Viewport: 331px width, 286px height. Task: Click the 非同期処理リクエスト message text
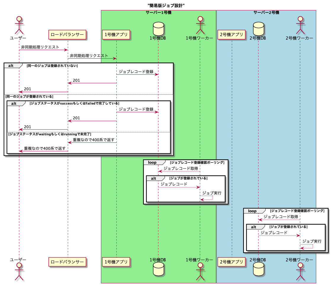40,46
